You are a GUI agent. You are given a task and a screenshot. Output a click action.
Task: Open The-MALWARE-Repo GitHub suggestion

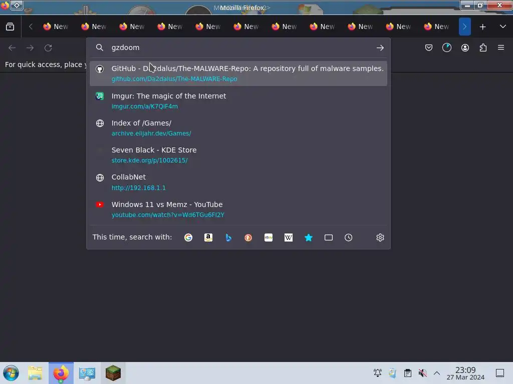238,73
